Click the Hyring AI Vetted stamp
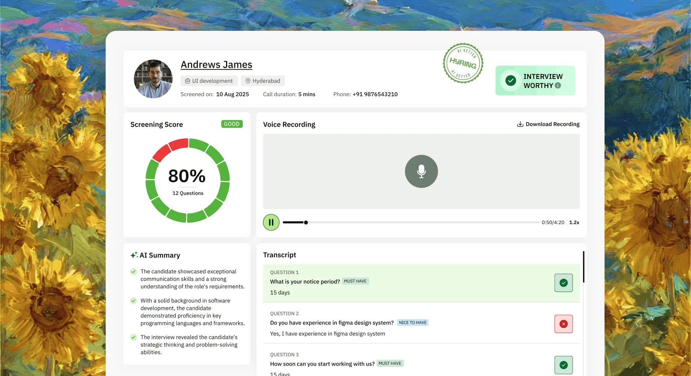The width and height of the screenshot is (691, 376). point(463,63)
